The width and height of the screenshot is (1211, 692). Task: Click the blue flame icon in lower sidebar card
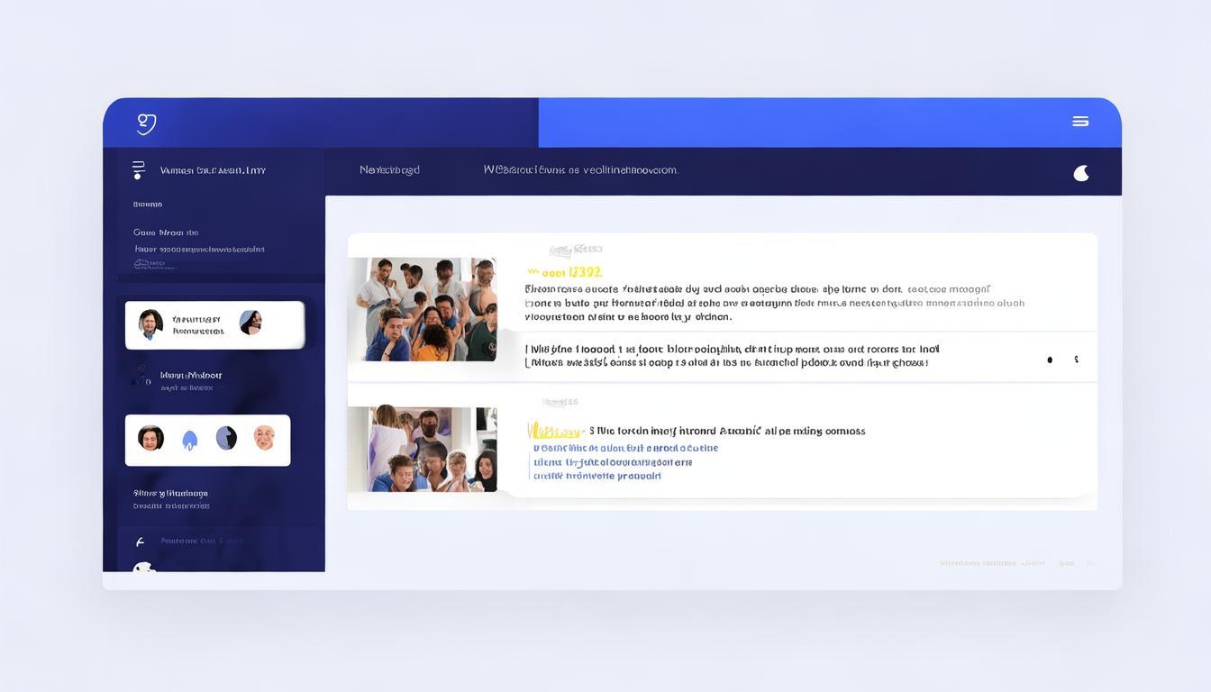[x=189, y=440]
